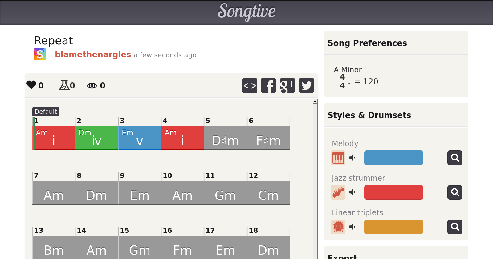Open search for Linear triplets drumset
493x259 pixels.
tap(455, 227)
